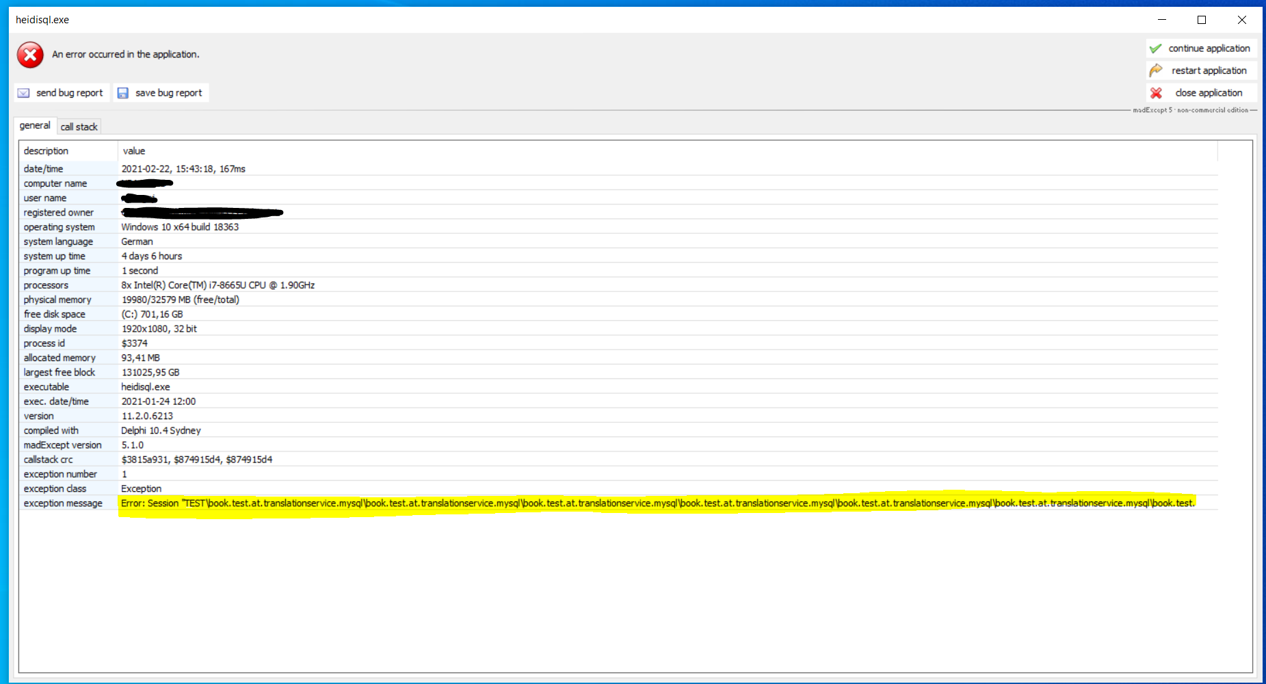Select the general tab
The height and width of the screenshot is (684, 1266).
[34, 125]
